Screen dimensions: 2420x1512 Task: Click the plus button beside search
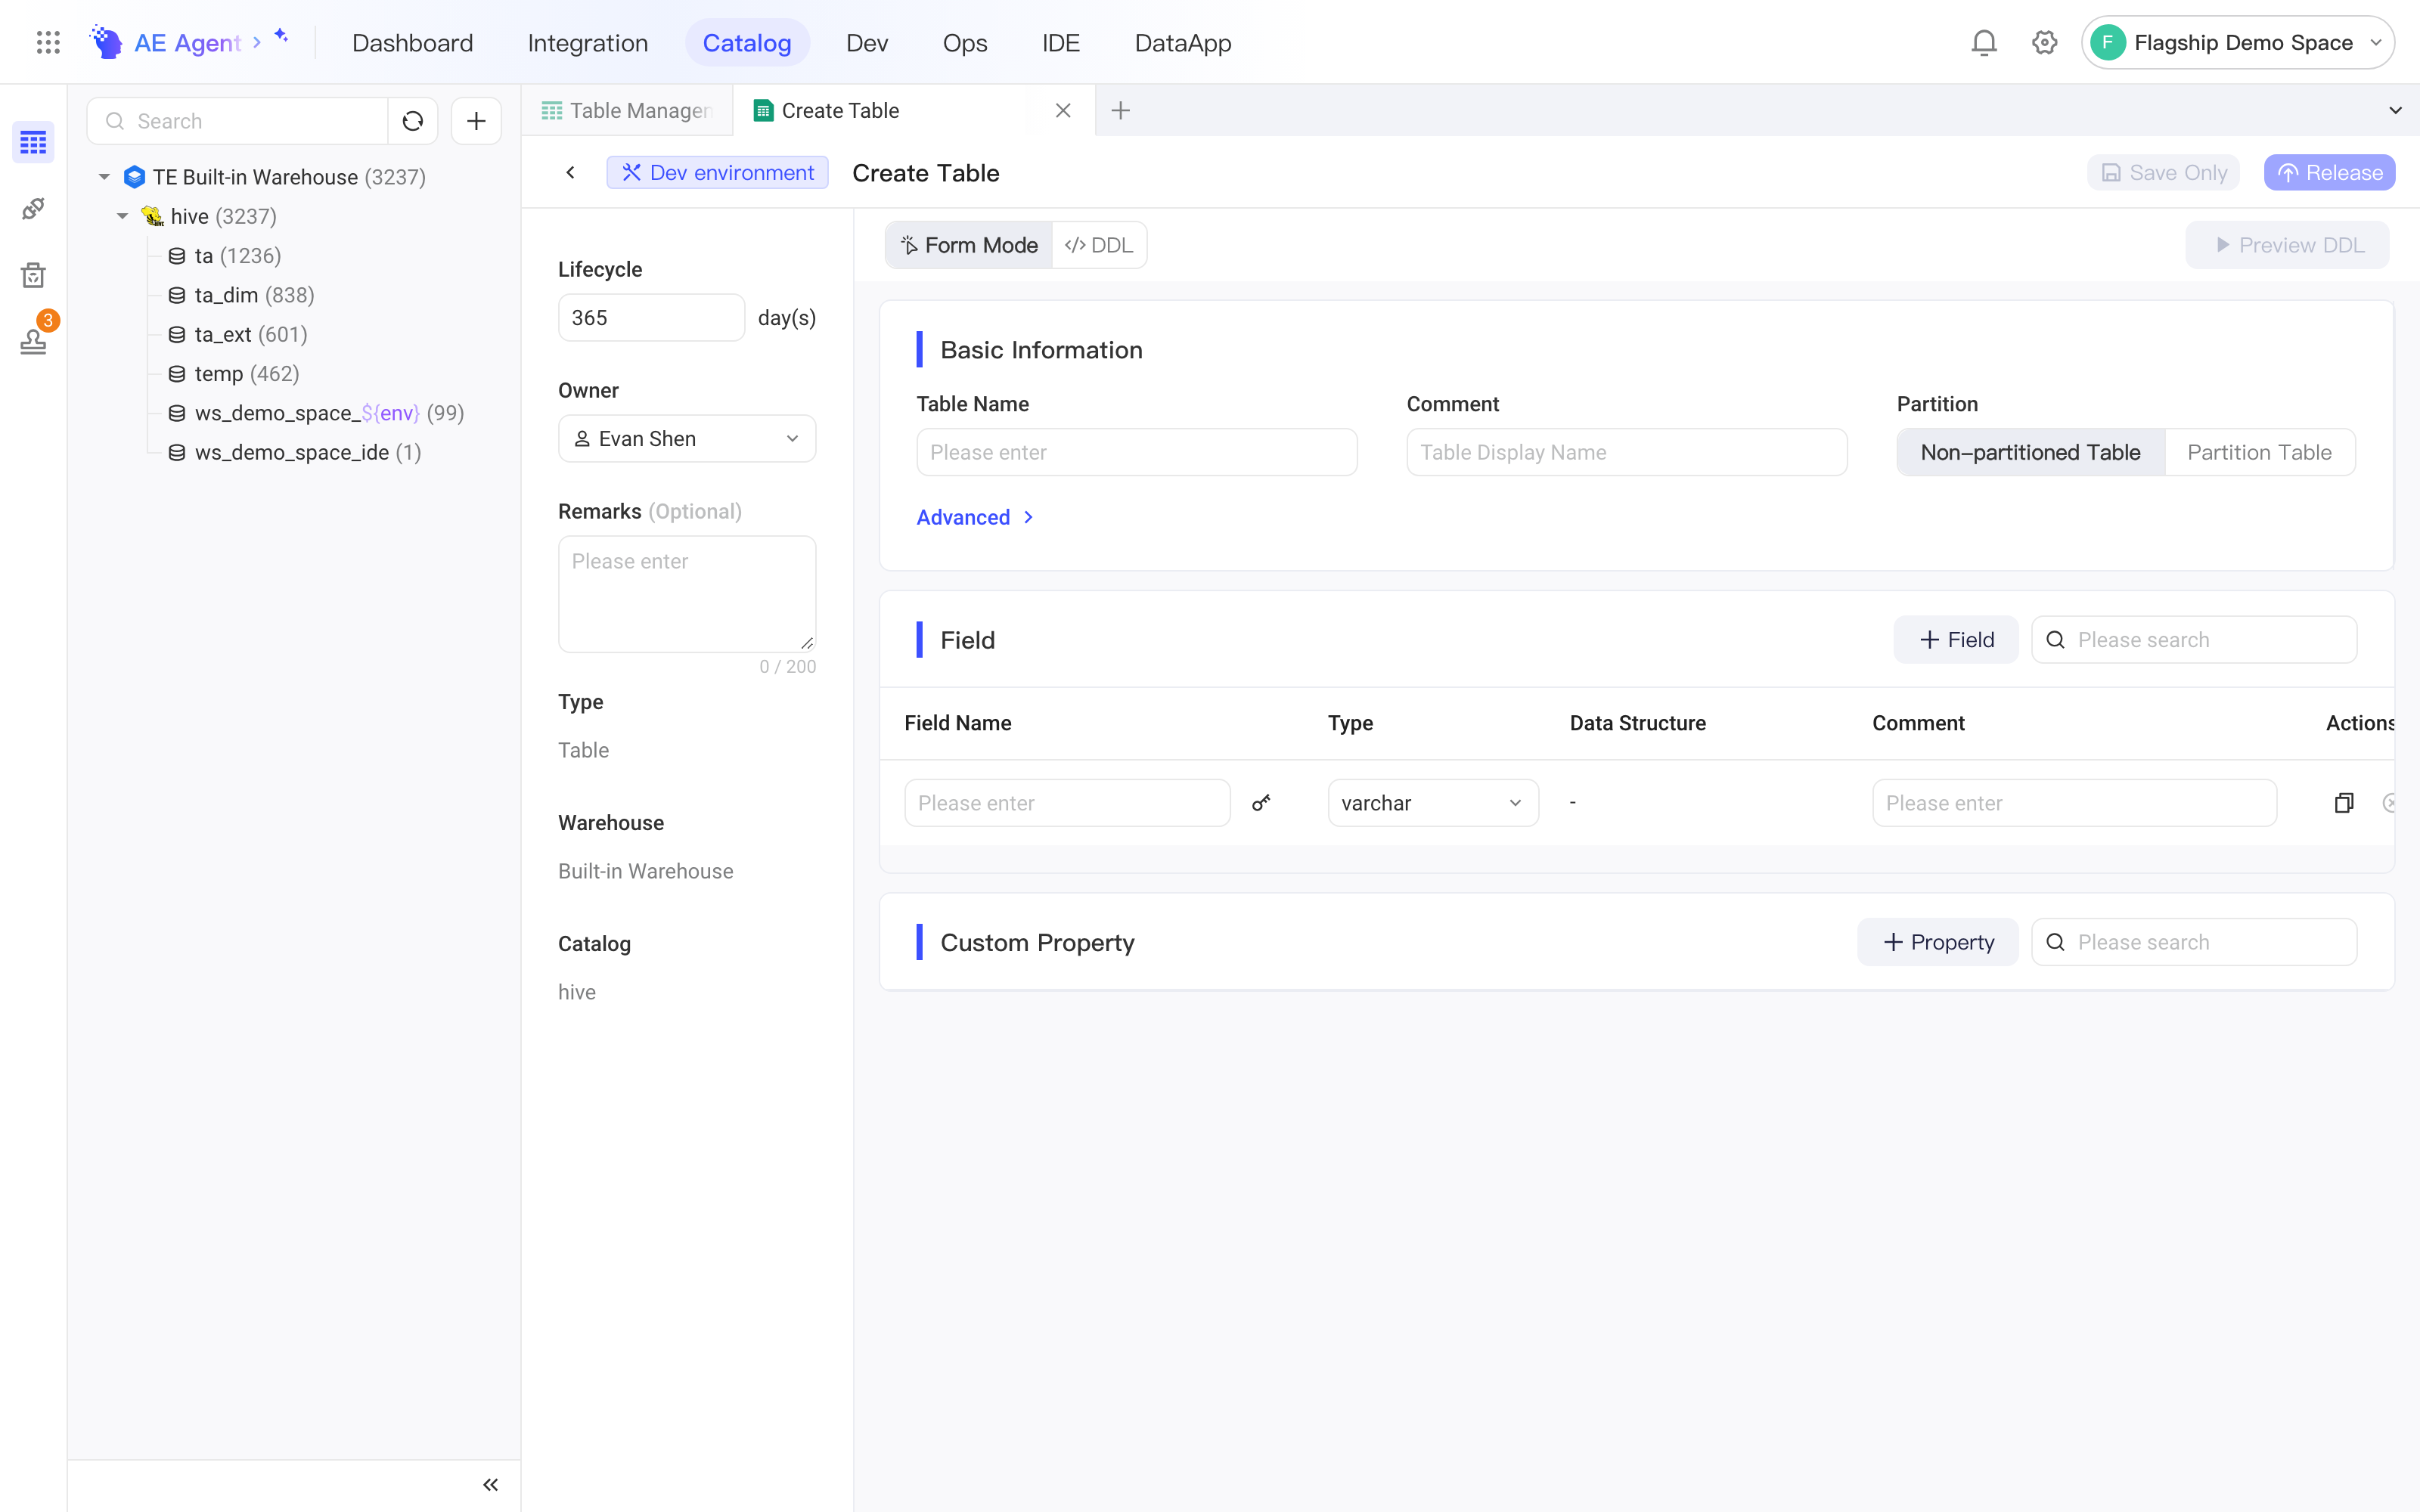tap(476, 121)
